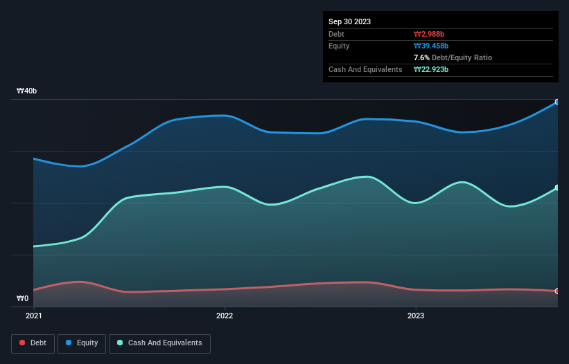
Task: Click the ₩22.923b cash value
Action: 431,69
